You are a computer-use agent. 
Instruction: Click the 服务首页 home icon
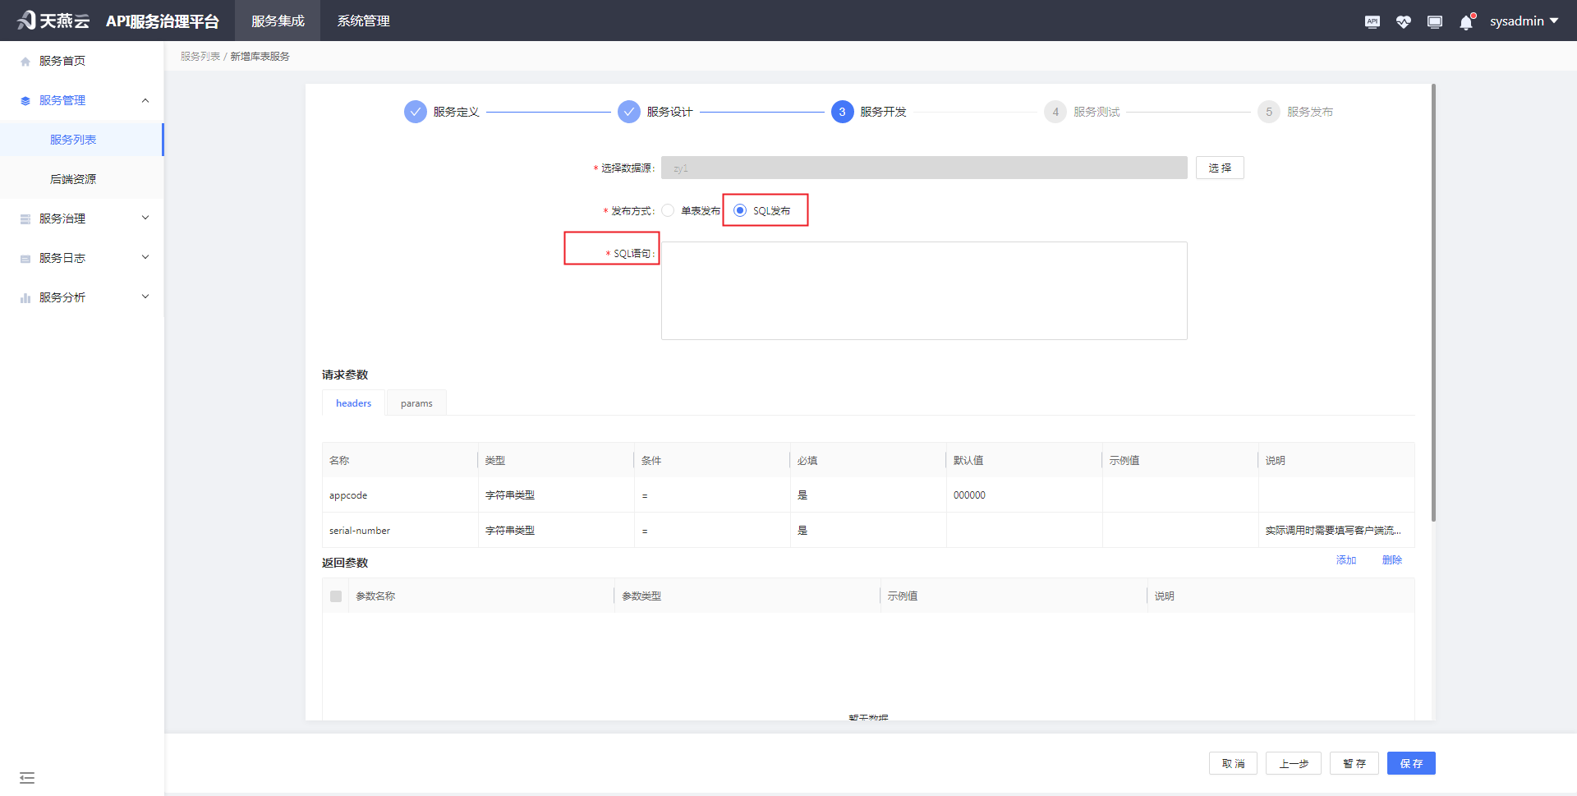[x=25, y=62]
